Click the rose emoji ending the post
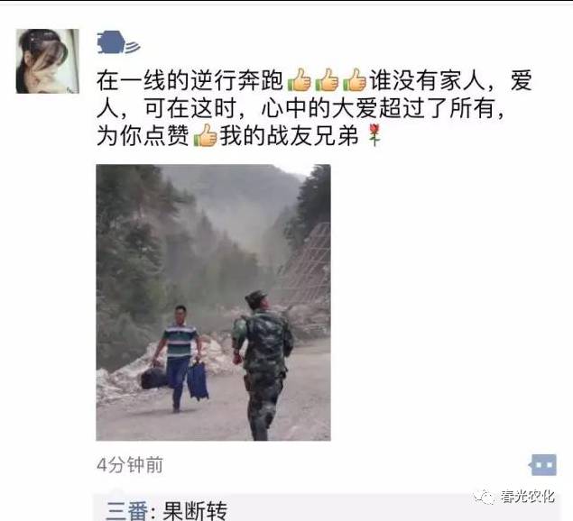Screen dimensions: 573x521 tap(374, 135)
